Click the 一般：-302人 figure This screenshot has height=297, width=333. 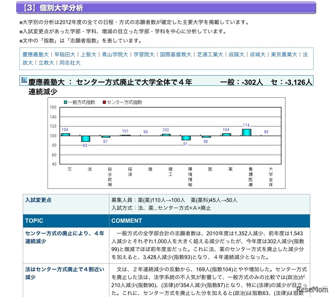(241, 82)
